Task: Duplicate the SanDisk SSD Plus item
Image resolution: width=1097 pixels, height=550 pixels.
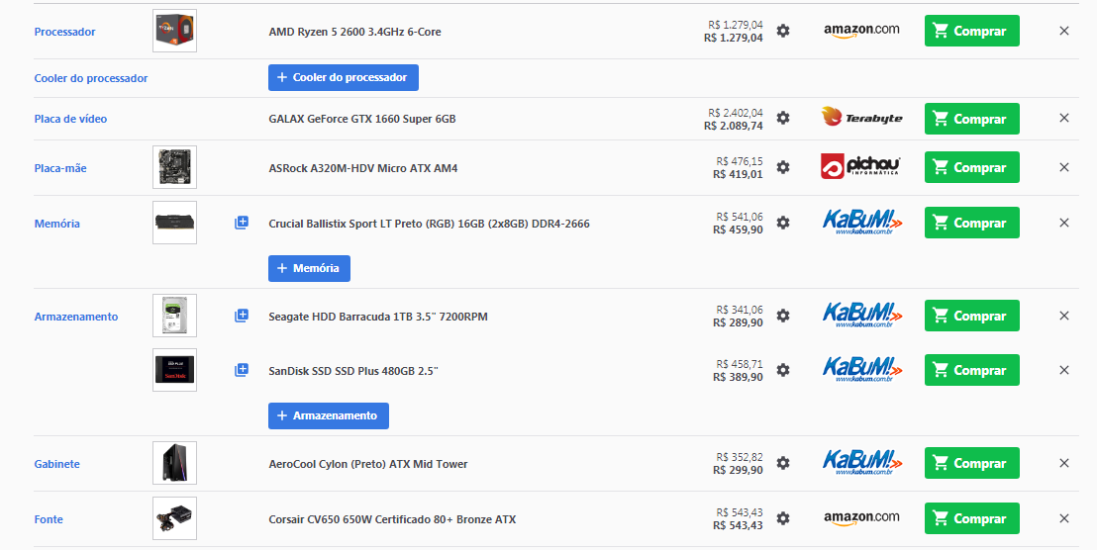Action: click(x=241, y=370)
